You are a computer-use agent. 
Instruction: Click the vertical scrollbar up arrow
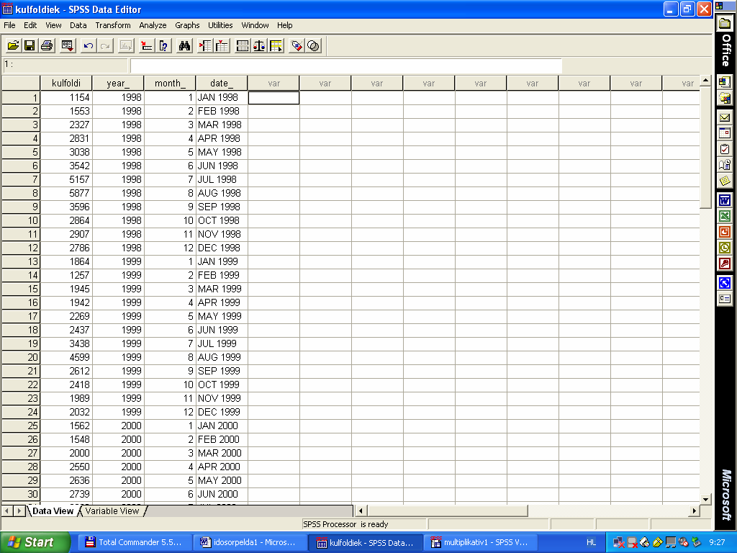pyautogui.click(x=705, y=81)
